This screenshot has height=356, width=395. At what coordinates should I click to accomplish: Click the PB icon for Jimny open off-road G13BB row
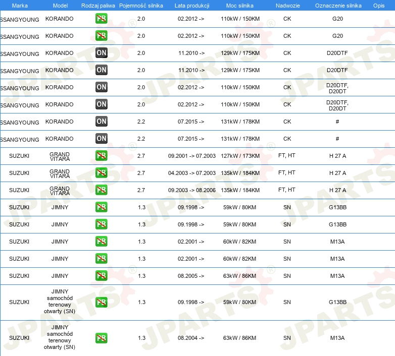click(x=102, y=302)
